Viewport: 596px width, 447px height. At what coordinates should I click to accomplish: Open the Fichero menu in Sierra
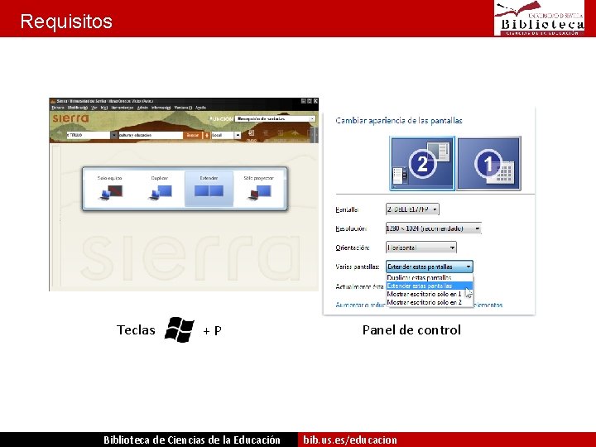pyautogui.click(x=58, y=108)
